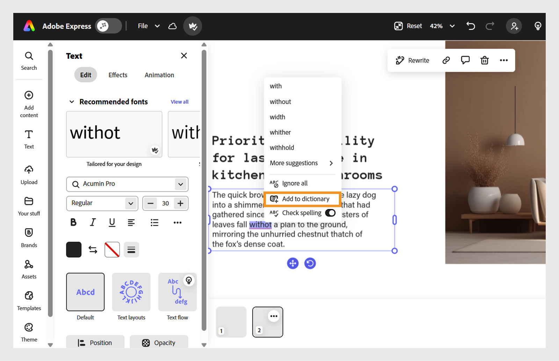Select the Text flow style option
The image size is (559, 361).
[x=177, y=292]
